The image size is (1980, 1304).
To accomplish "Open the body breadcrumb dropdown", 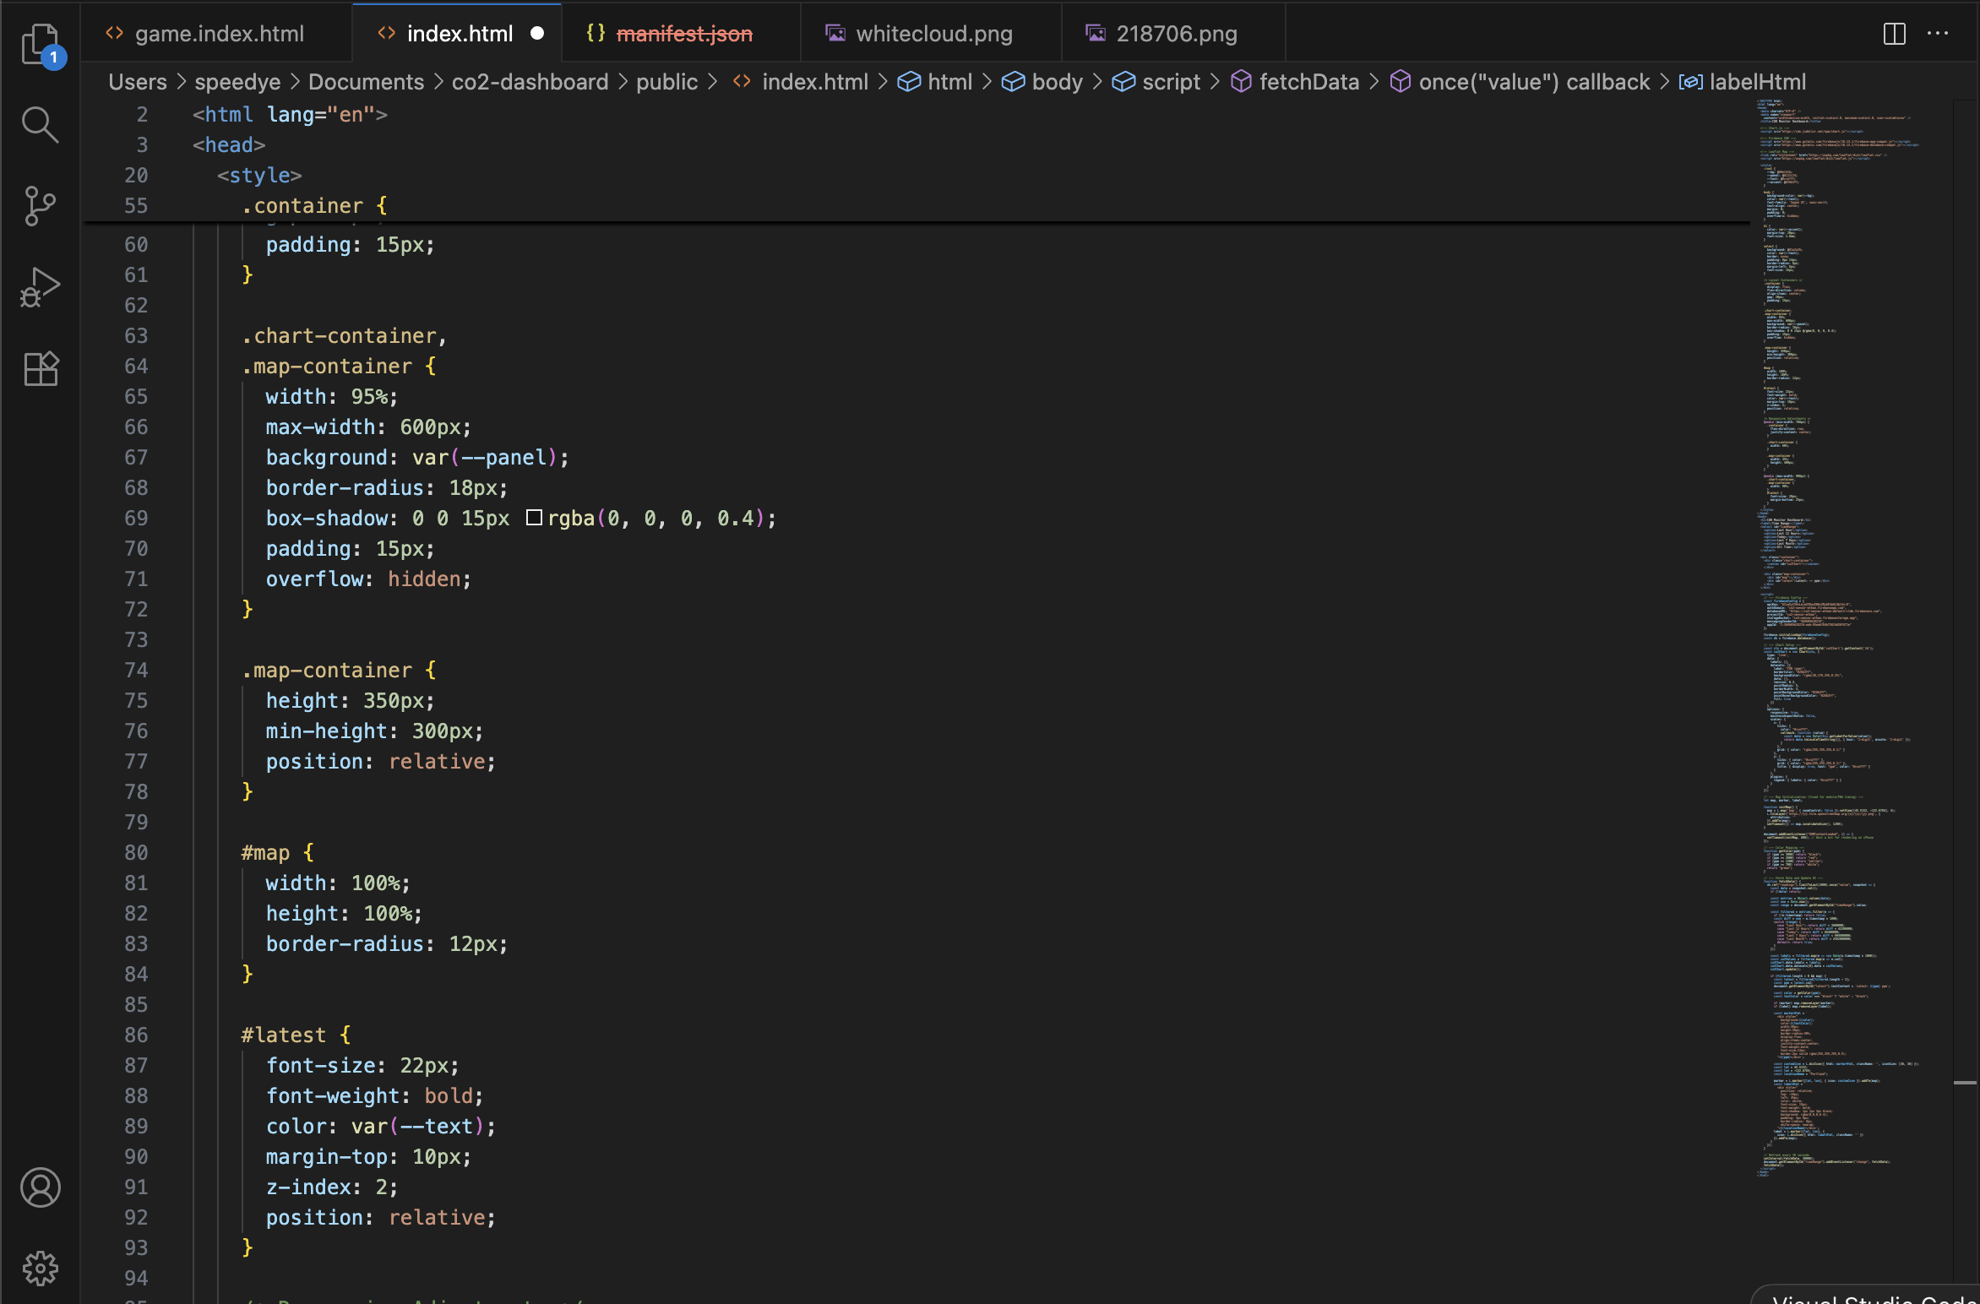I will [x=1057, y=82].
